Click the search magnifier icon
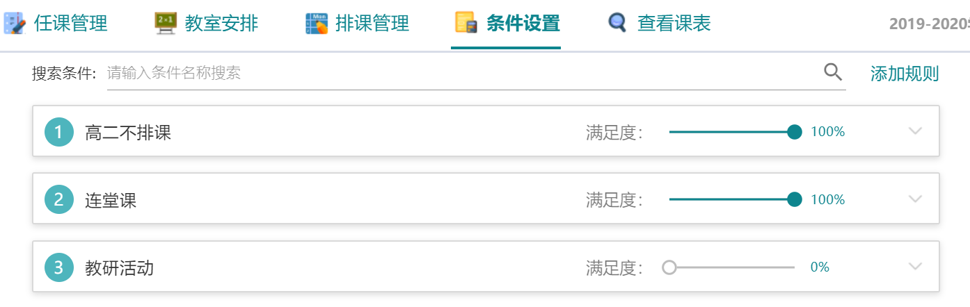Image resolution: width=970 pixels, height=307 pixels. click(x=833, y=72)
